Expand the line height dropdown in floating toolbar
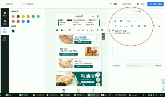165x97 pixels. coord(97,30)
